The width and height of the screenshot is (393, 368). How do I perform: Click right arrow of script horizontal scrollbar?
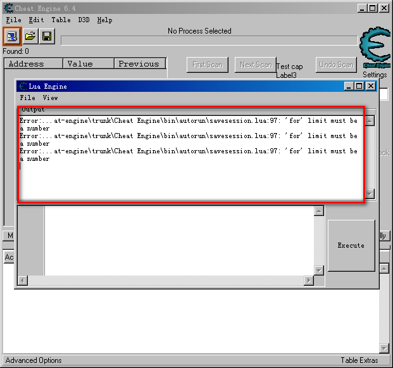click(309, 280)
